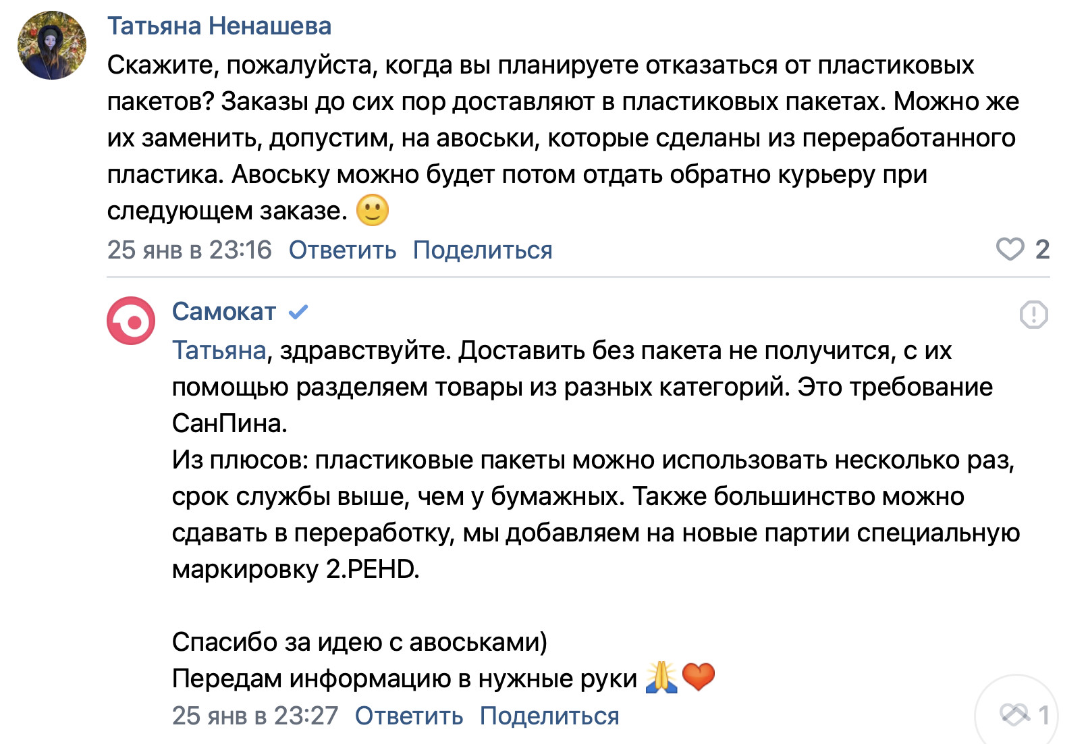The image size is (1088, 744).
Task: Click the red heart emoji in Самокат's reply
Action: point(699,677)
